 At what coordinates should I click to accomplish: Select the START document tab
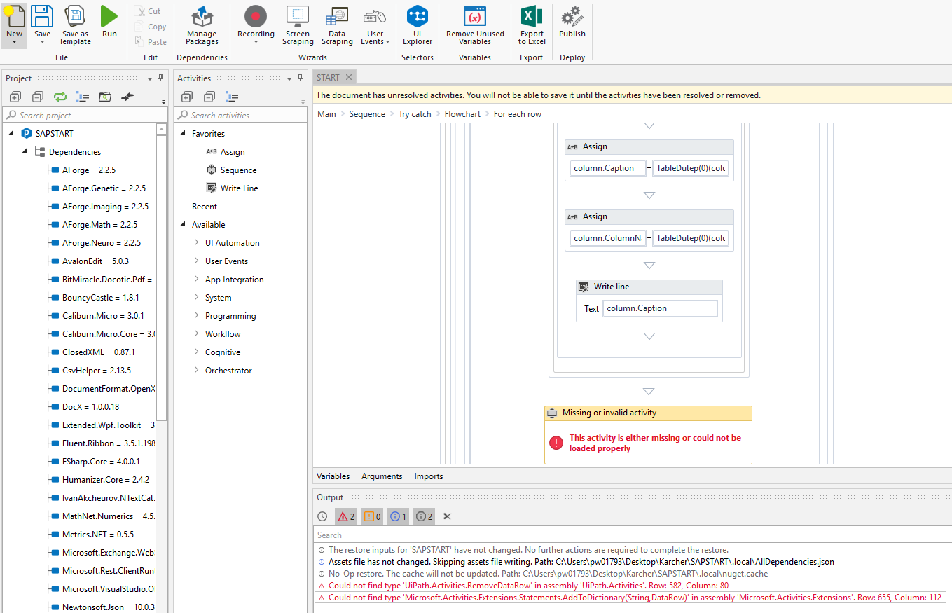(328, 77)
